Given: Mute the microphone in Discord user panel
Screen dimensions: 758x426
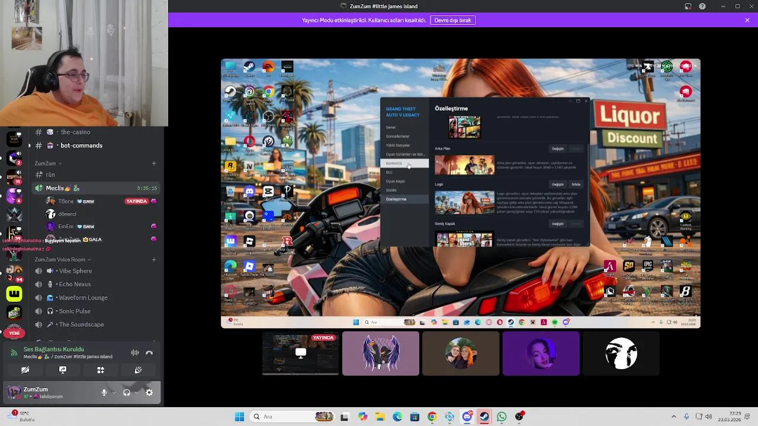Looking at the screenshot, I should tap(104, 392).
